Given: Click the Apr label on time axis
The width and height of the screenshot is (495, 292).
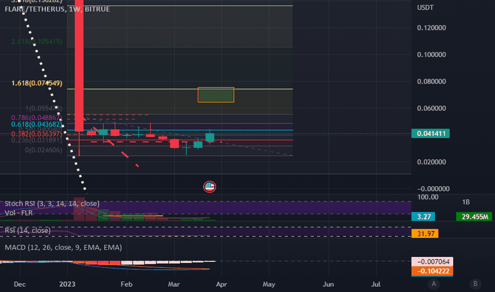Looking at the screenshot, I should (x=221, y=284).
